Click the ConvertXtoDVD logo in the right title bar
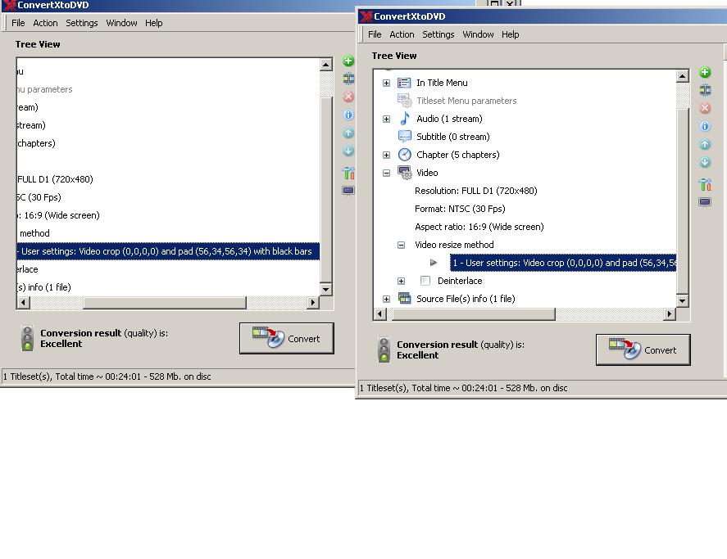The width and height of the screenshot is (727, 559). (x=366, y=16)
